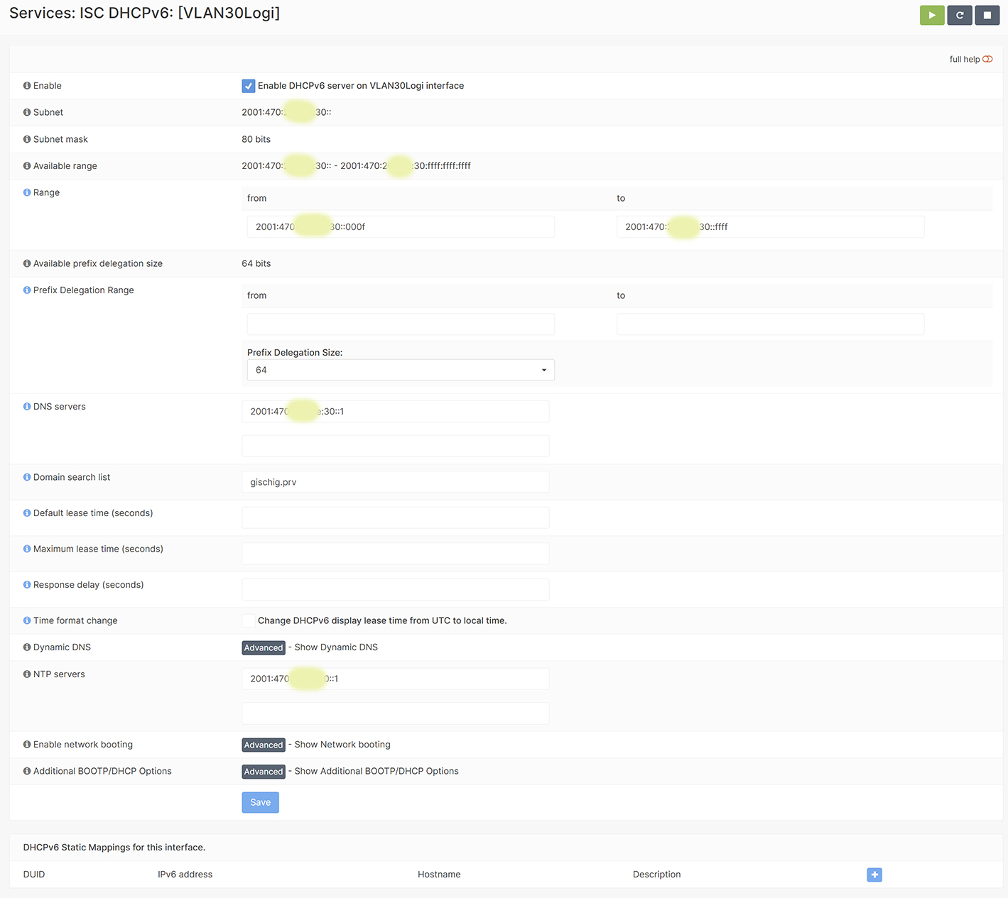Show help info icon for Enable

point(27,86)
